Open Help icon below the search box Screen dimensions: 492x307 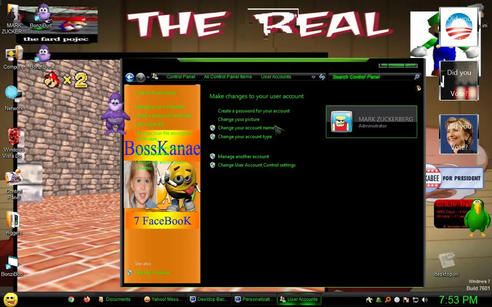418,88
